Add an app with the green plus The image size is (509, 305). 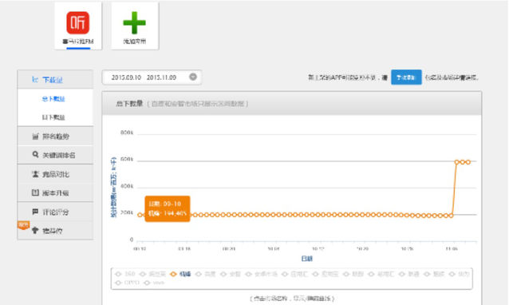tap(134, 22)
